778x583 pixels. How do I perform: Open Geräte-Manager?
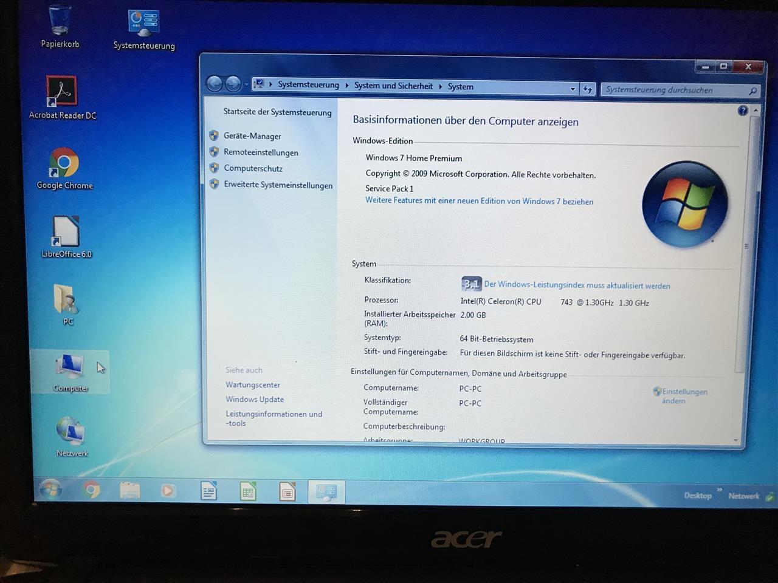click(x=252, y=136)
